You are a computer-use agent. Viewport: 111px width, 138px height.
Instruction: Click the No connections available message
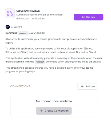tap(54, 101)
